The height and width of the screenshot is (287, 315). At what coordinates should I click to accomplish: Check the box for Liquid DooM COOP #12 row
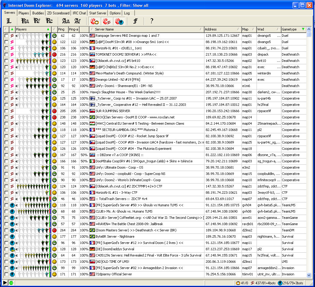6,136
